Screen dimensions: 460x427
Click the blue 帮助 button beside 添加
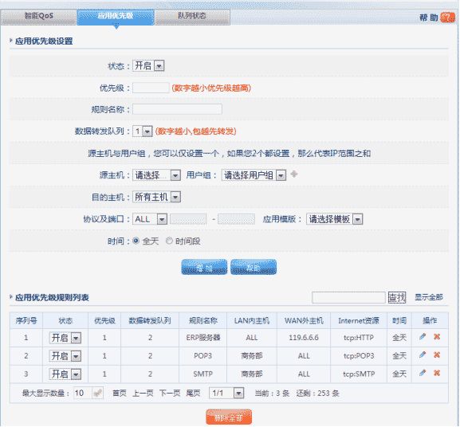[254, 268]
